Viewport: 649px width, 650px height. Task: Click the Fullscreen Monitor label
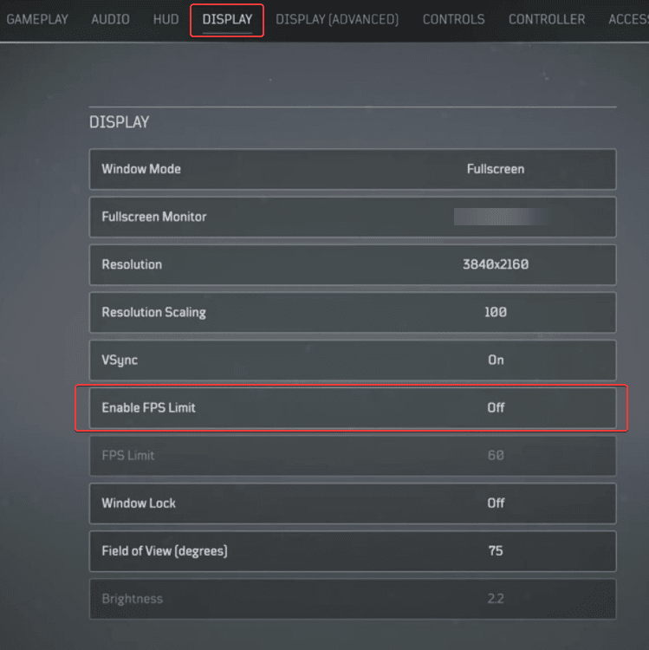tap(154, 217)
